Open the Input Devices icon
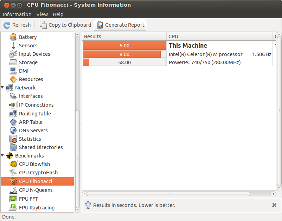 tap(13, 54)
